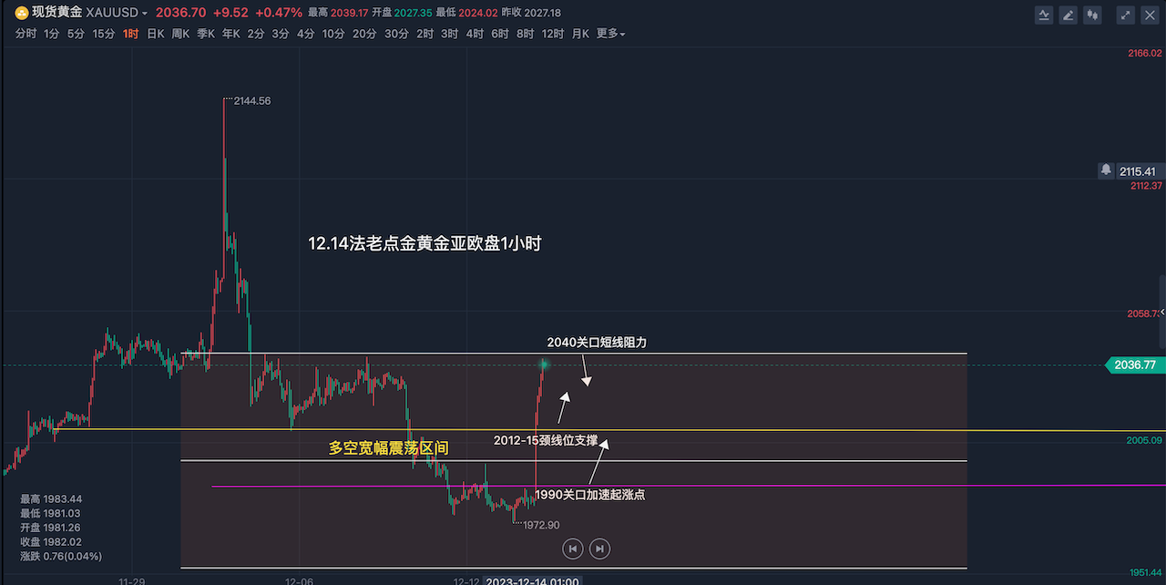Expand chart to fullscreen
The image size is (1166, 585).
(1126, 15)
